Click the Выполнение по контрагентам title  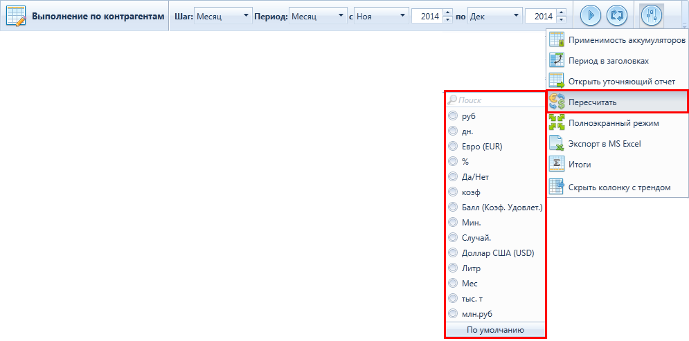[98, 16]
